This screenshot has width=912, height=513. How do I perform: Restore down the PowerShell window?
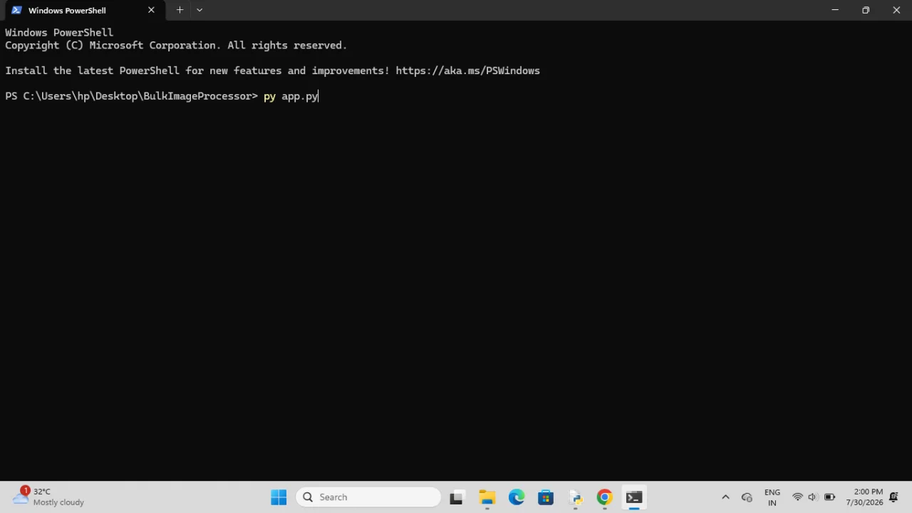[x=866, y=10]
